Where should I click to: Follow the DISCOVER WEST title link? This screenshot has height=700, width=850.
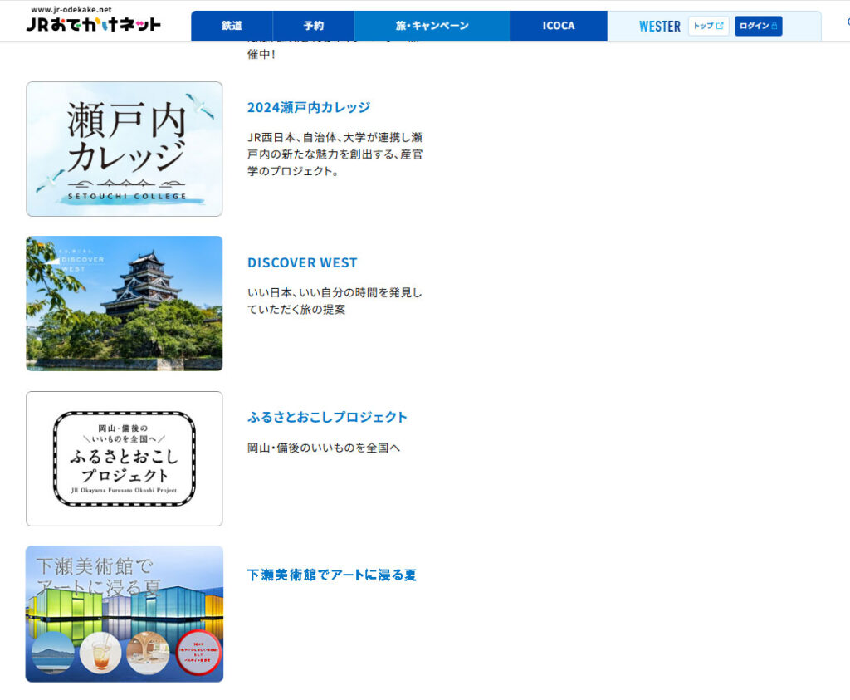(x=302, y=262)
